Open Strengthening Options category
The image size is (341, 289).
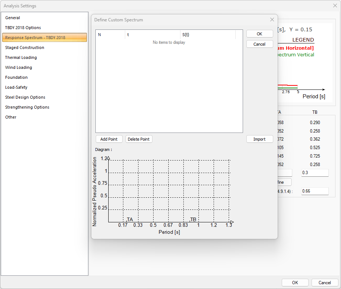[27, 107]
